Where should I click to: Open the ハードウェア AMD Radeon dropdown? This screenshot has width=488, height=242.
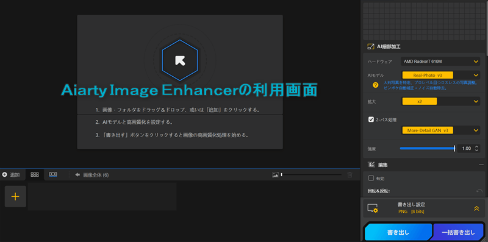click(x=440, y=62)
